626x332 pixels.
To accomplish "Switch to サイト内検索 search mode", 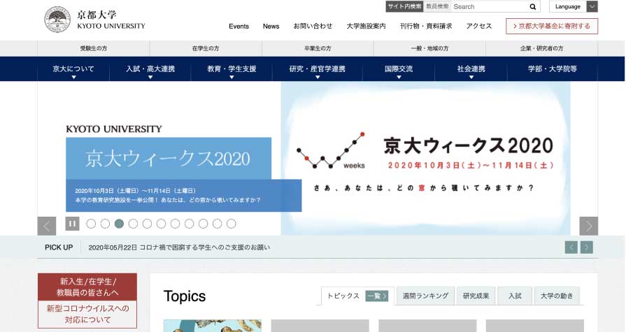I will (404, 7).
